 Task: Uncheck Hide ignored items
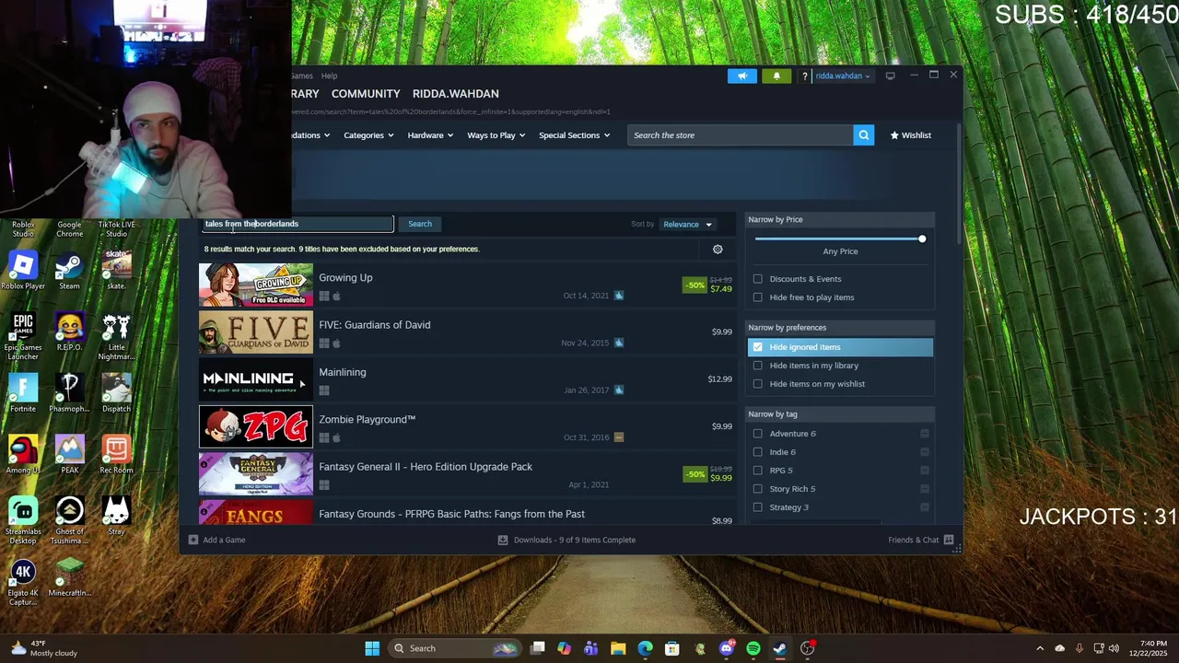click(x=758, y=347)
